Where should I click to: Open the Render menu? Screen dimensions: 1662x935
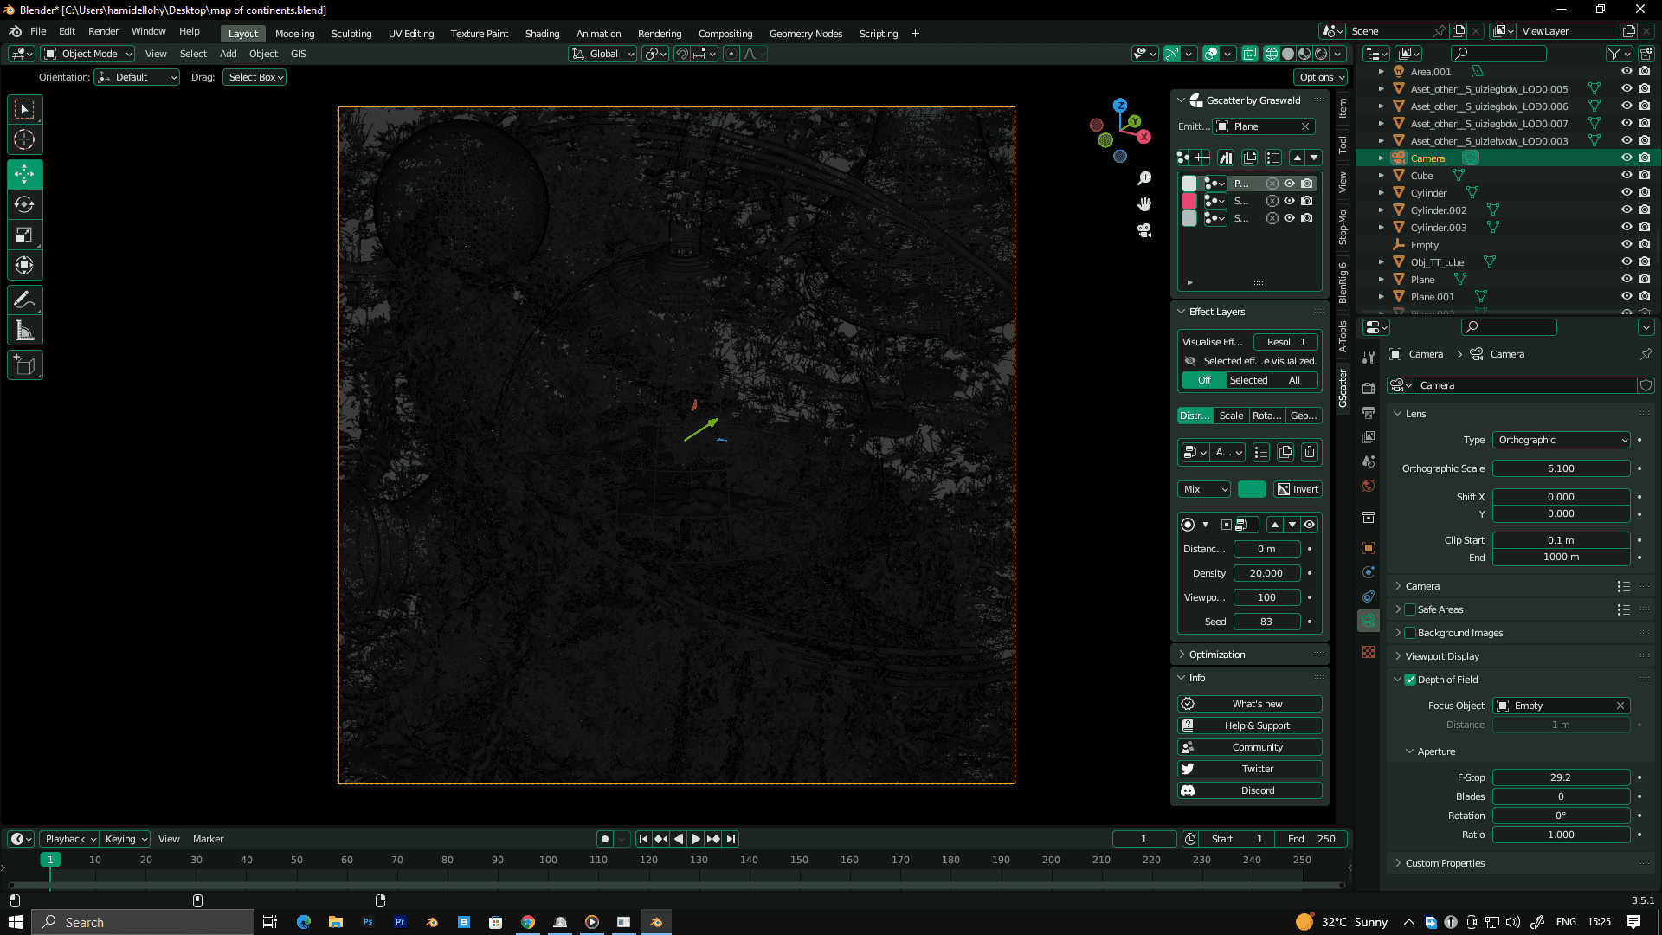point(103,31)
